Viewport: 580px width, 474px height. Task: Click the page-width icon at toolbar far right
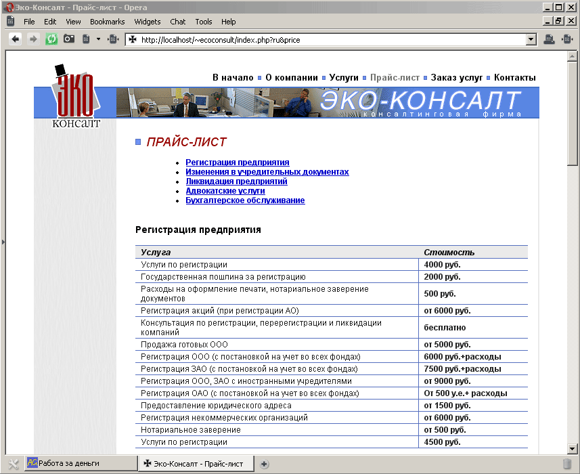[x=567, y=39]
